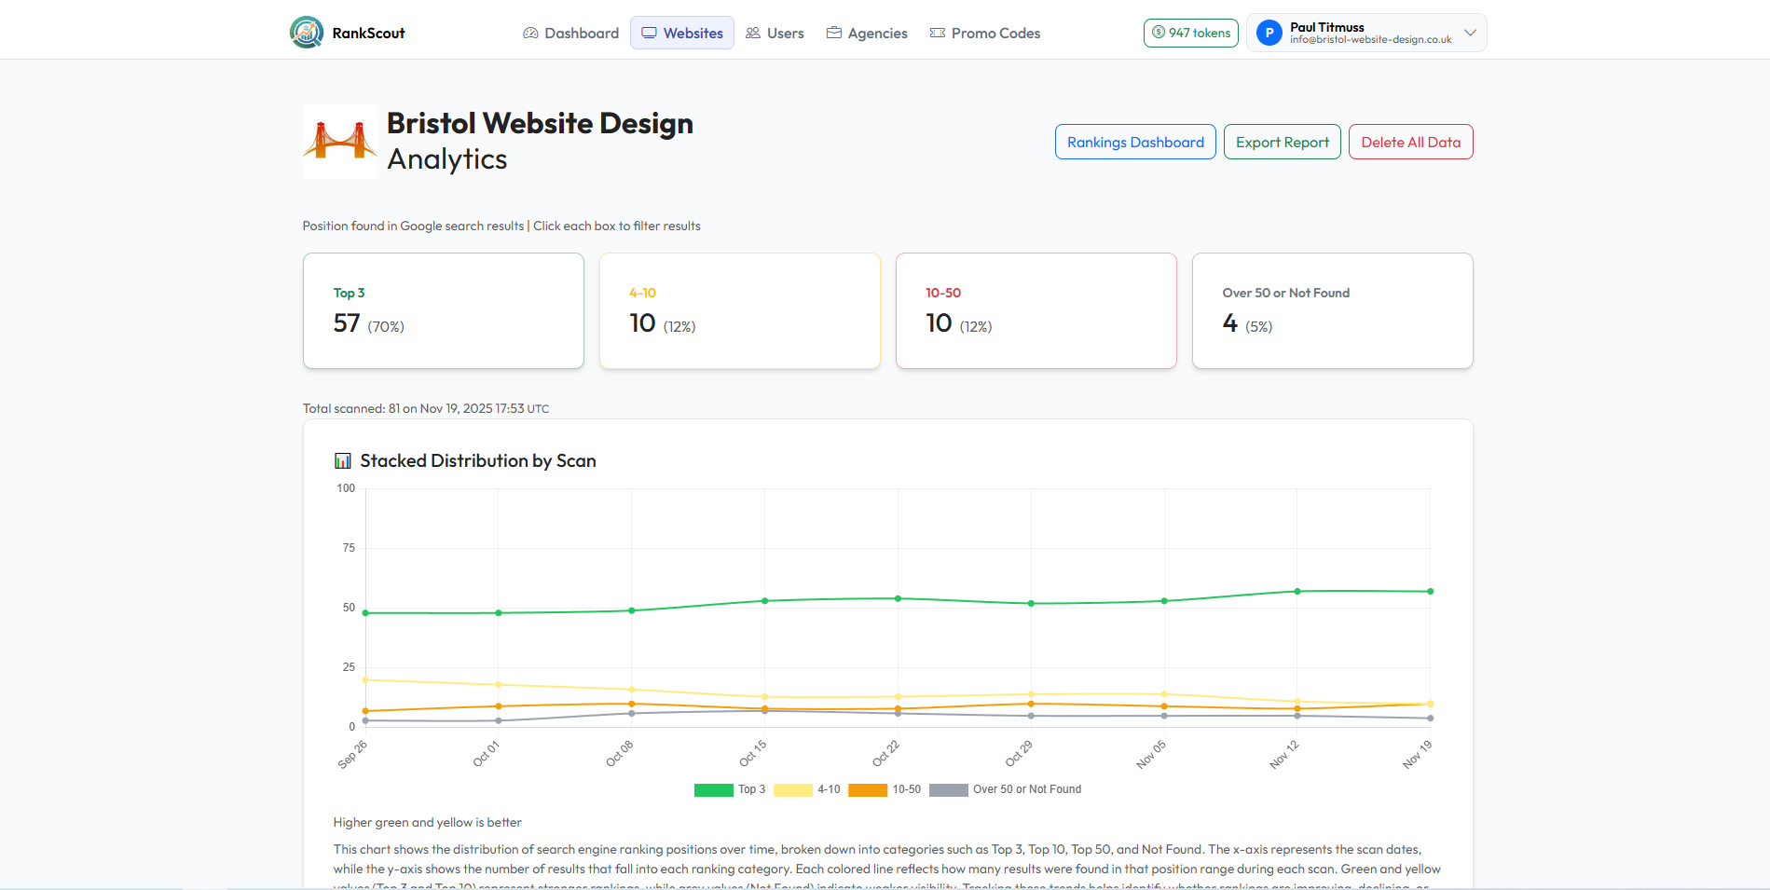The image size is (1770, 890).
Task: Select the Users menu item
Action: [x=775, y=33]
